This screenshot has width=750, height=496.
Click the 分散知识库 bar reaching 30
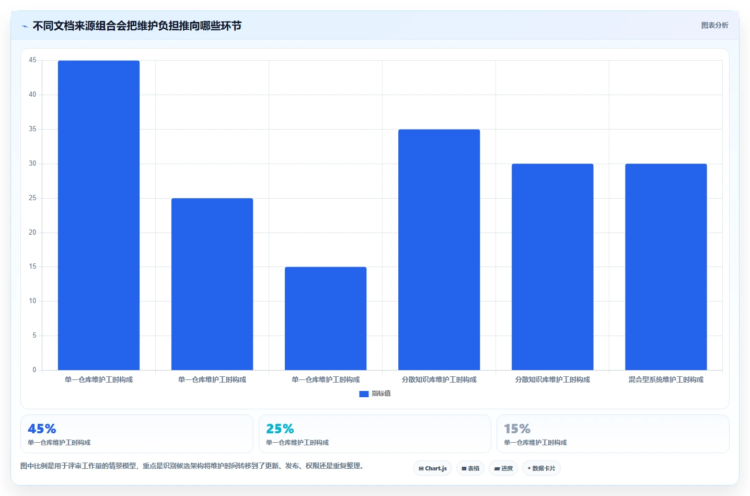coord(552,267)
